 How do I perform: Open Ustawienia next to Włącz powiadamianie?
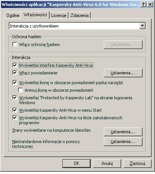point(123,73)
